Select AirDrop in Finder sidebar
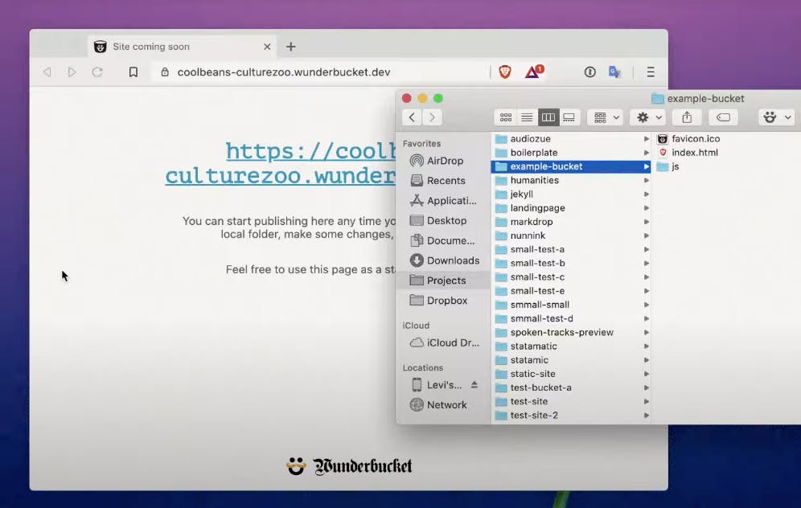 coord(443,160)
